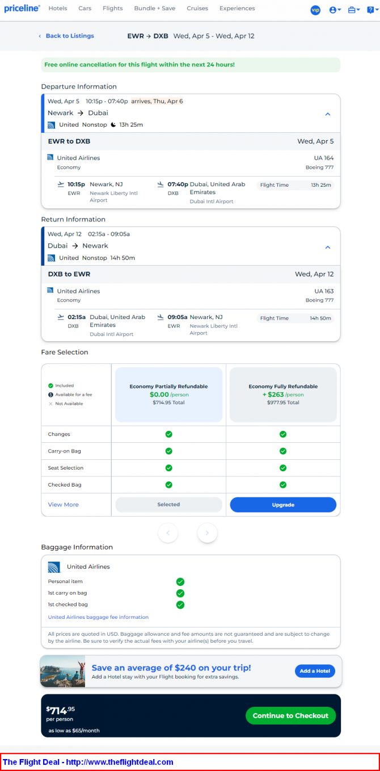
Task: Click Add a Hotel button
Action: pyautogui.click(x=315, y=671)
